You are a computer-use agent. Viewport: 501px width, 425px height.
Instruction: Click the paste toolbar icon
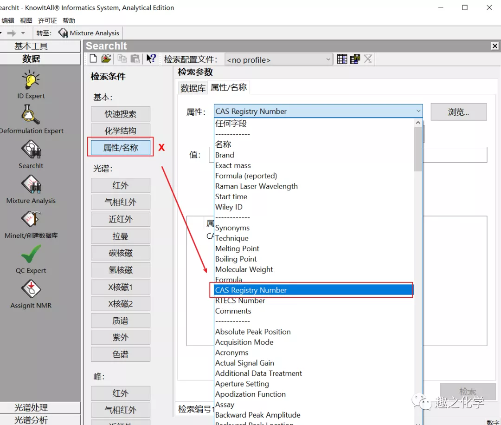[x=135, y=59]
